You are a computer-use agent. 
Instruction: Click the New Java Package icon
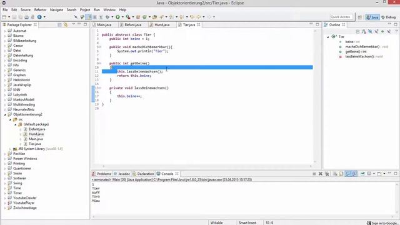tap(138, 17)
